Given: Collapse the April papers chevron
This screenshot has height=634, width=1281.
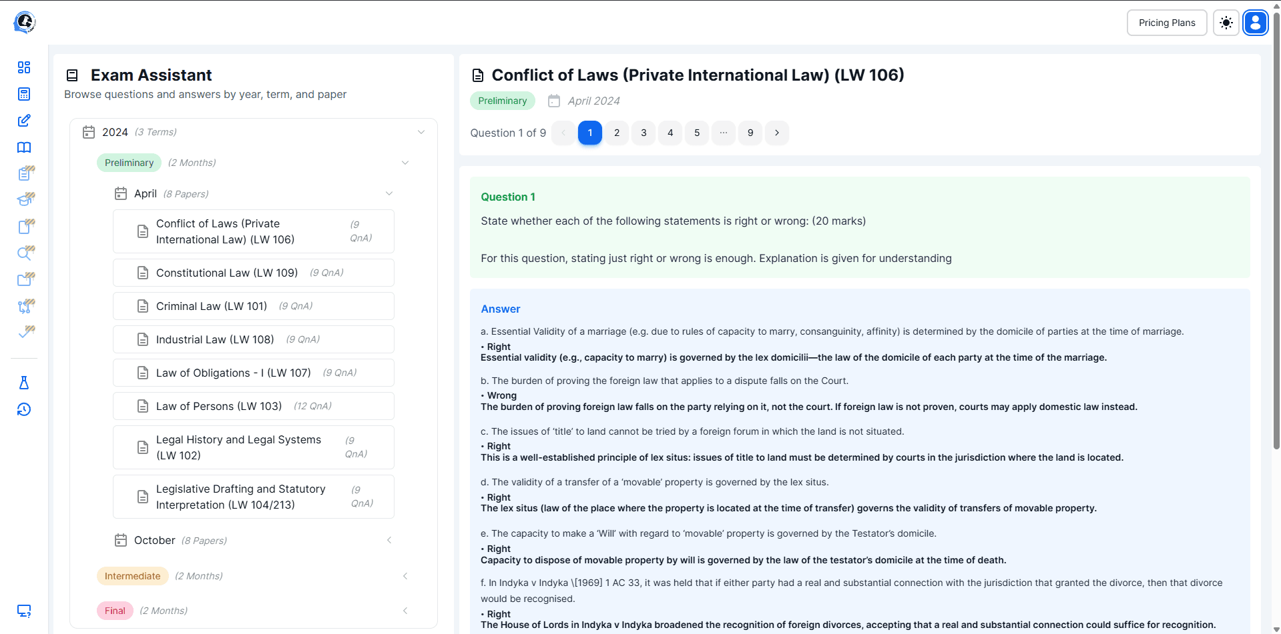Looking at the screenshot, I should (x=389, y=193).
